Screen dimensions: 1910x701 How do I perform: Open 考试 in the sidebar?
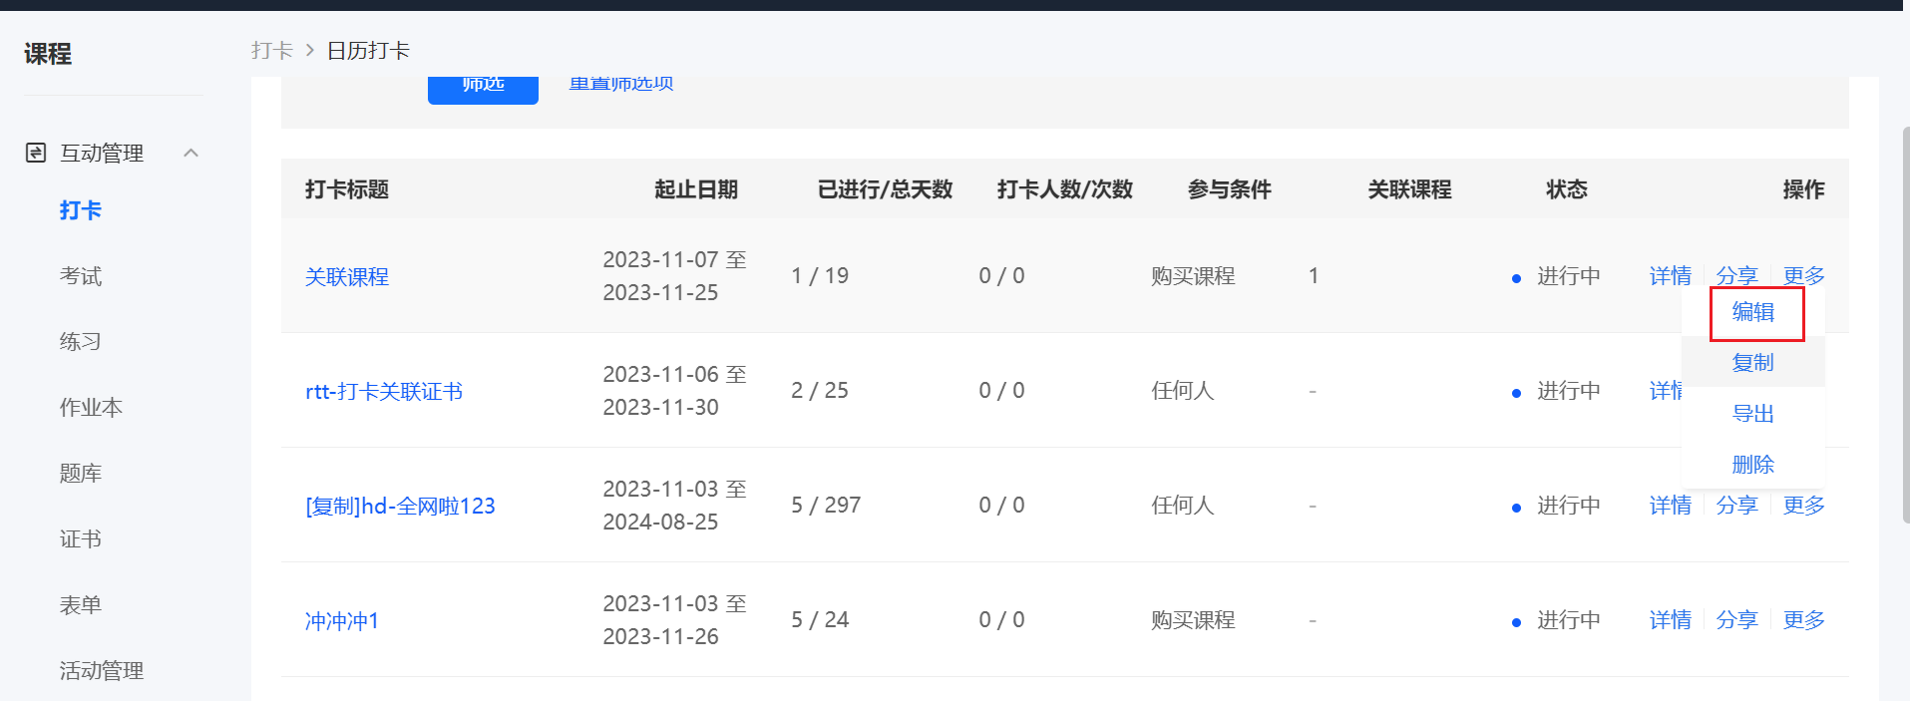[81, 276]
